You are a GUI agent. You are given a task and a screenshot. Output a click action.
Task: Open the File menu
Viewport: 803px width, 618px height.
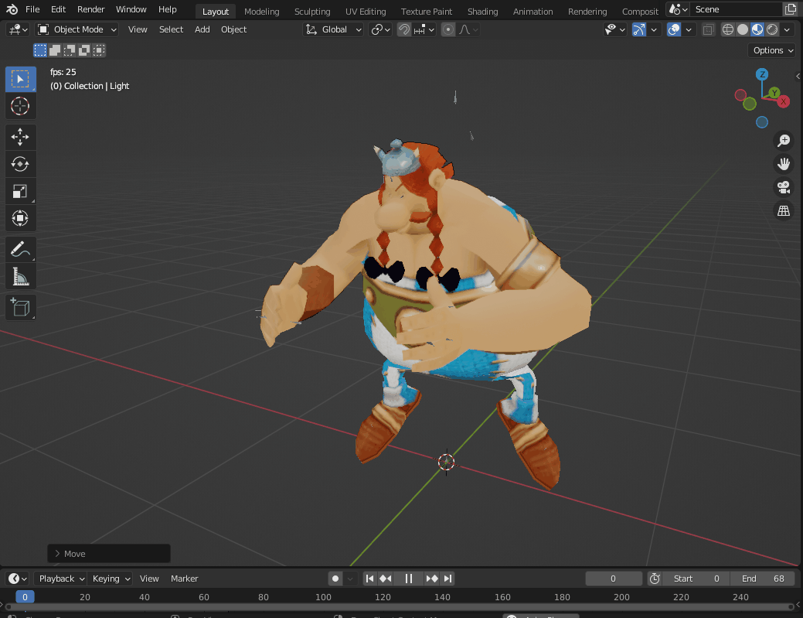click(32, 9)
